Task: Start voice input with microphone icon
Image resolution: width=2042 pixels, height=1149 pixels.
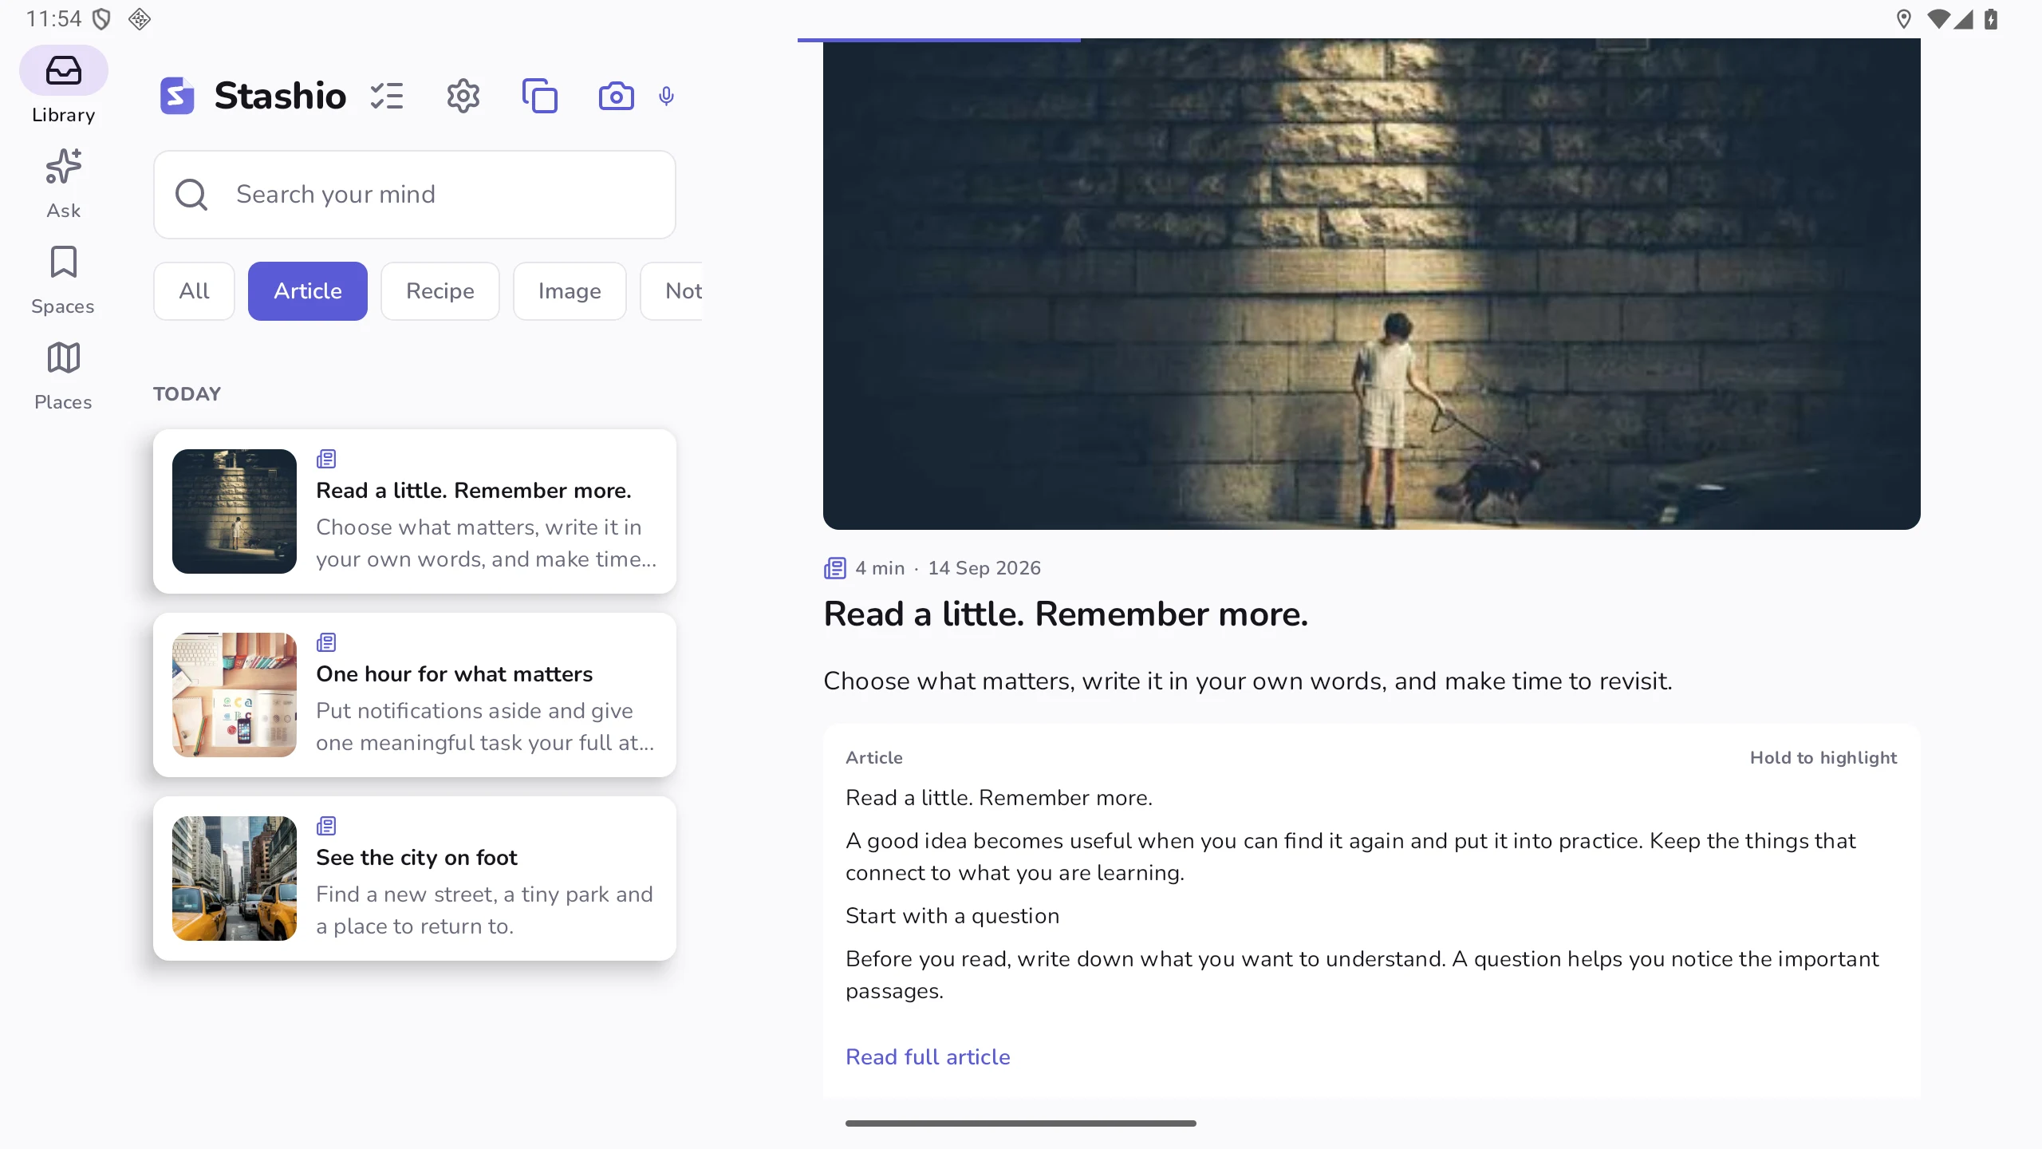Action: [667, 97]
